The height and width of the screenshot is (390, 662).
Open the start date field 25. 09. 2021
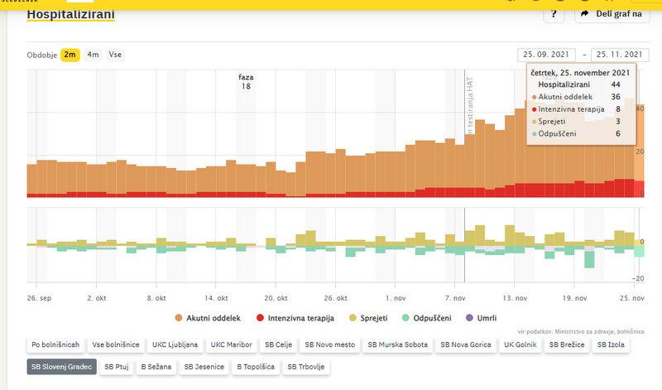click(546, 55)
